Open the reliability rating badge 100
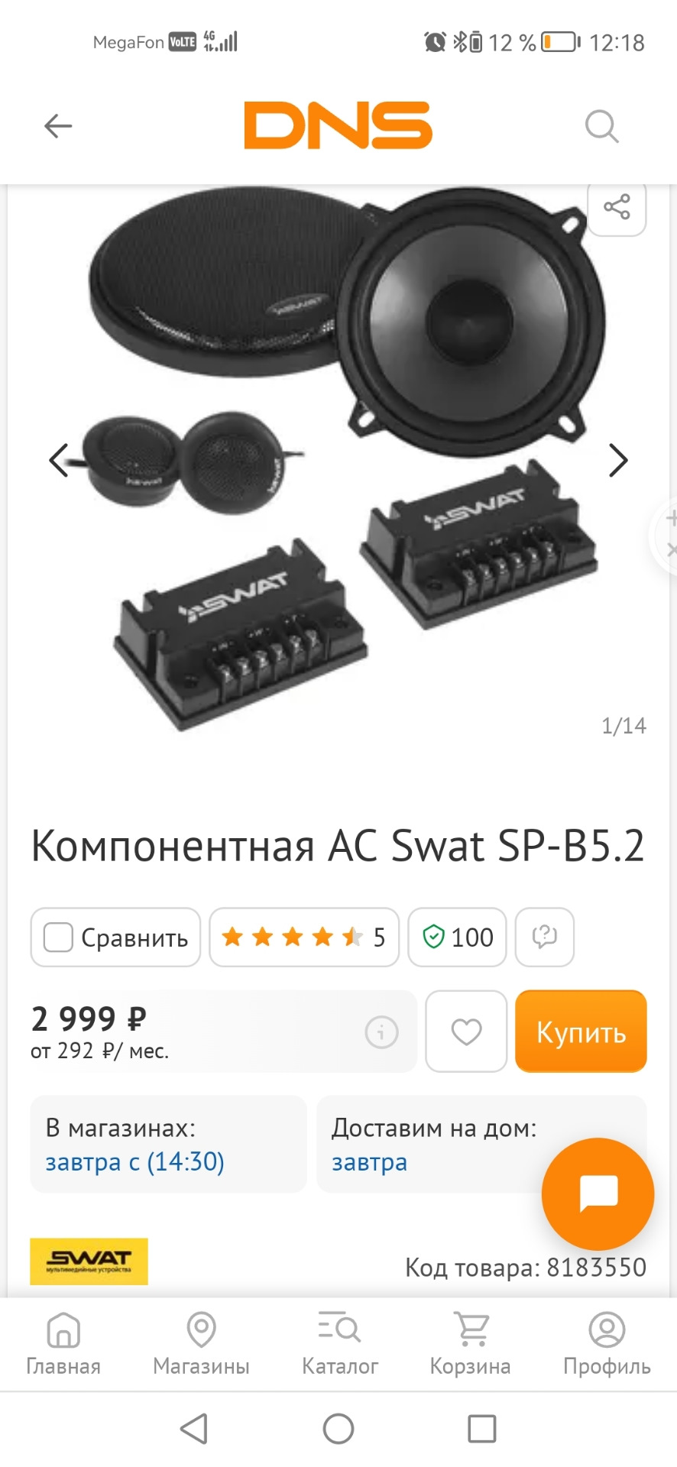 point(457,937)
